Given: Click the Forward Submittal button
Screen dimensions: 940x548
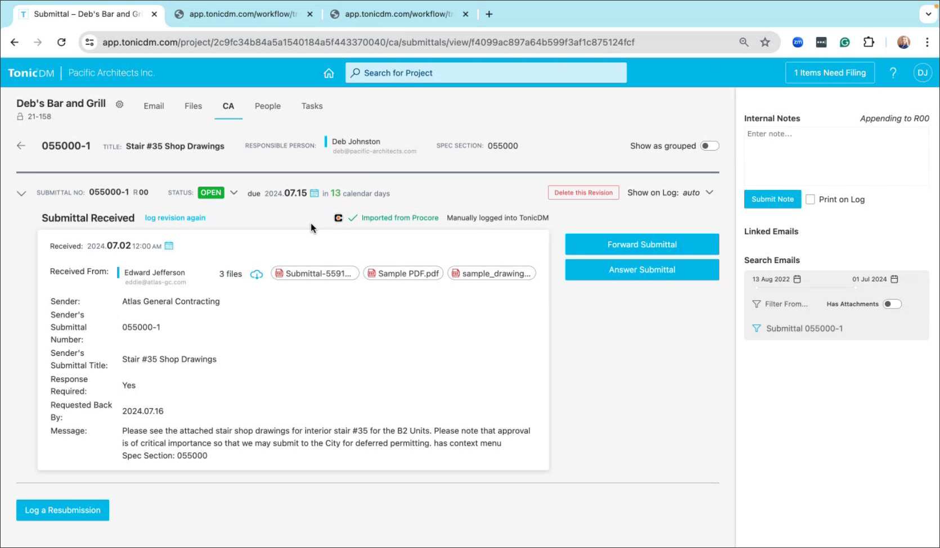Looking at the screenshot, I should [x=642, y=244].
